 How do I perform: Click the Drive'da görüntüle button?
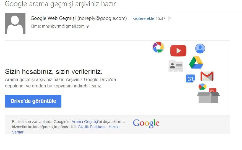pyautogui.click(x=33, y=101)
